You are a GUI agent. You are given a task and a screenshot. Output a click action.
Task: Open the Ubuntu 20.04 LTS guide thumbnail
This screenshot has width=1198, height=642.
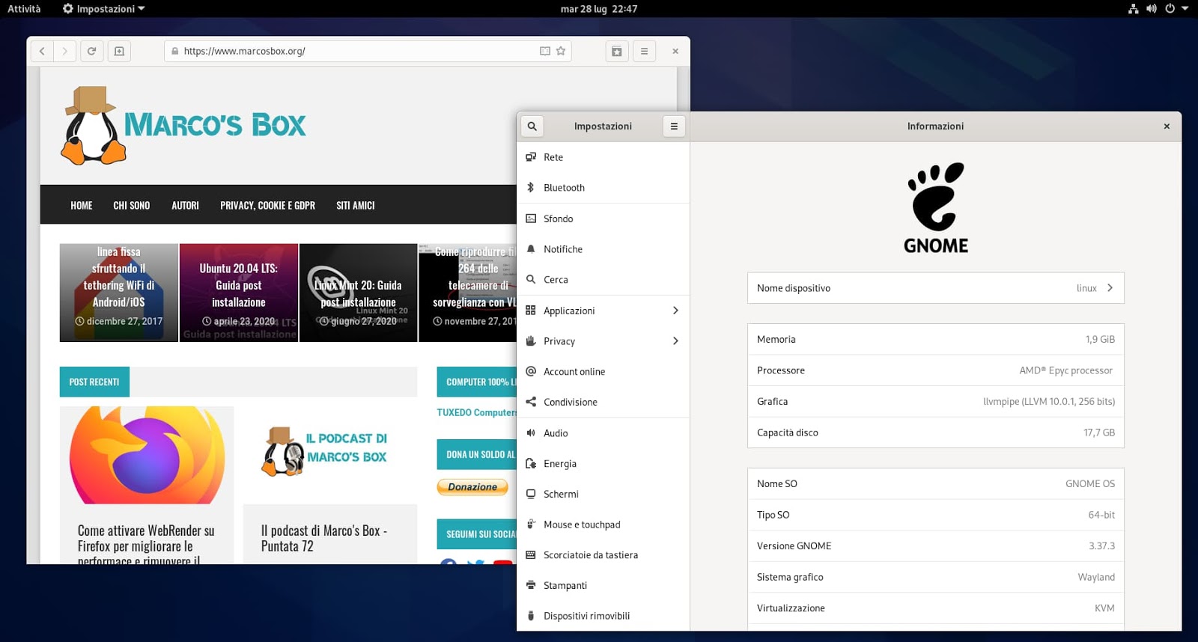[239, 293]
